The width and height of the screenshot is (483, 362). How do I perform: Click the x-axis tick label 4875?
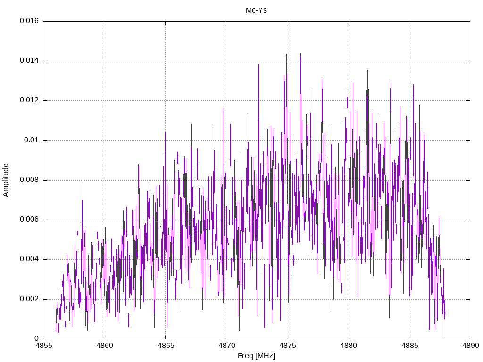287,346
